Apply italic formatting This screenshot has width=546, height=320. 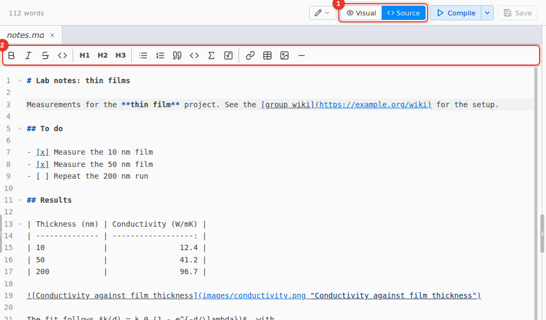pyautogui.click(x=28, y=55)
